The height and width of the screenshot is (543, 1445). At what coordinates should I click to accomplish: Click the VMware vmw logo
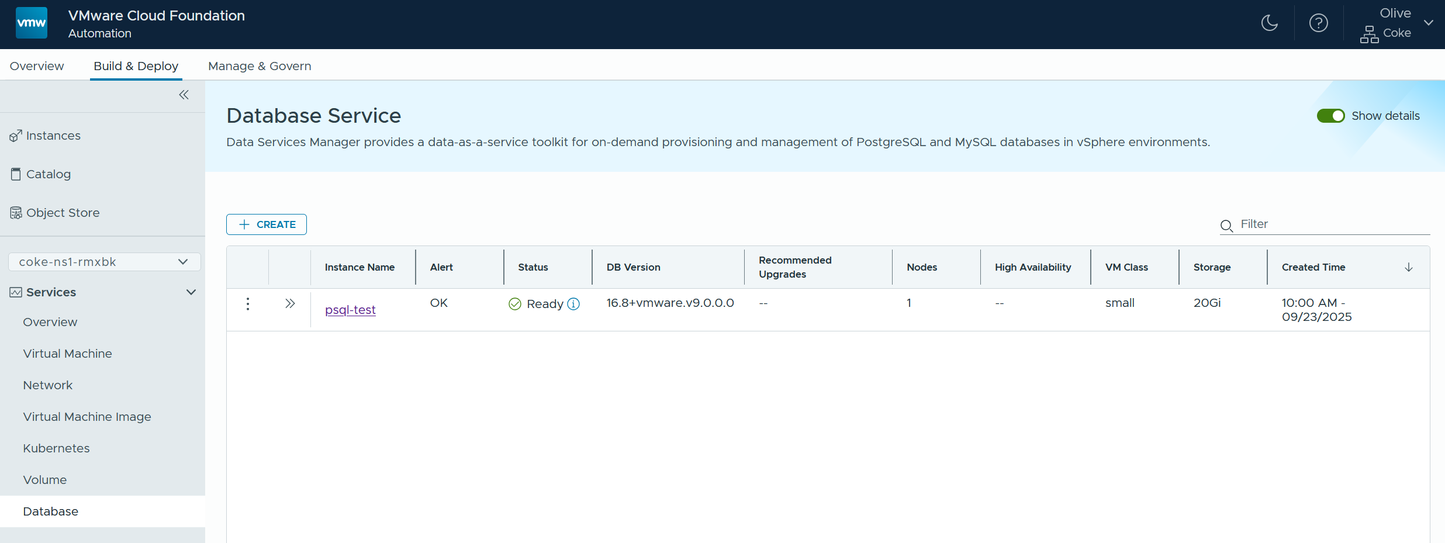pos(32,23)
